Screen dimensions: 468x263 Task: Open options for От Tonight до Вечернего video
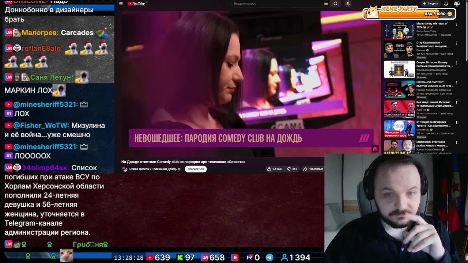pyautogui.click(x=456, y=123)
